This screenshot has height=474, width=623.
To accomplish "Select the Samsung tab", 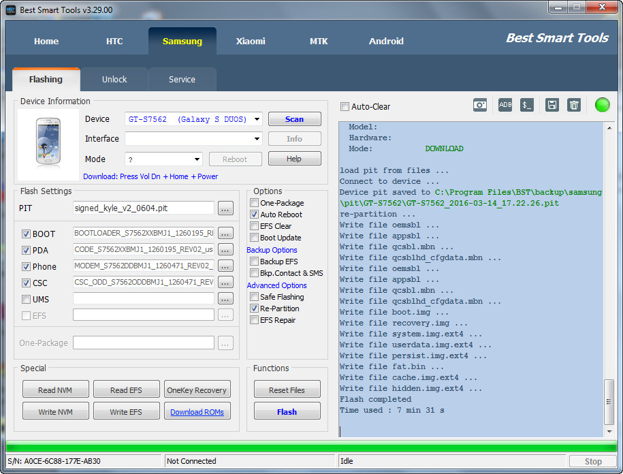I will pyautogui.click(x=182, y=42).
